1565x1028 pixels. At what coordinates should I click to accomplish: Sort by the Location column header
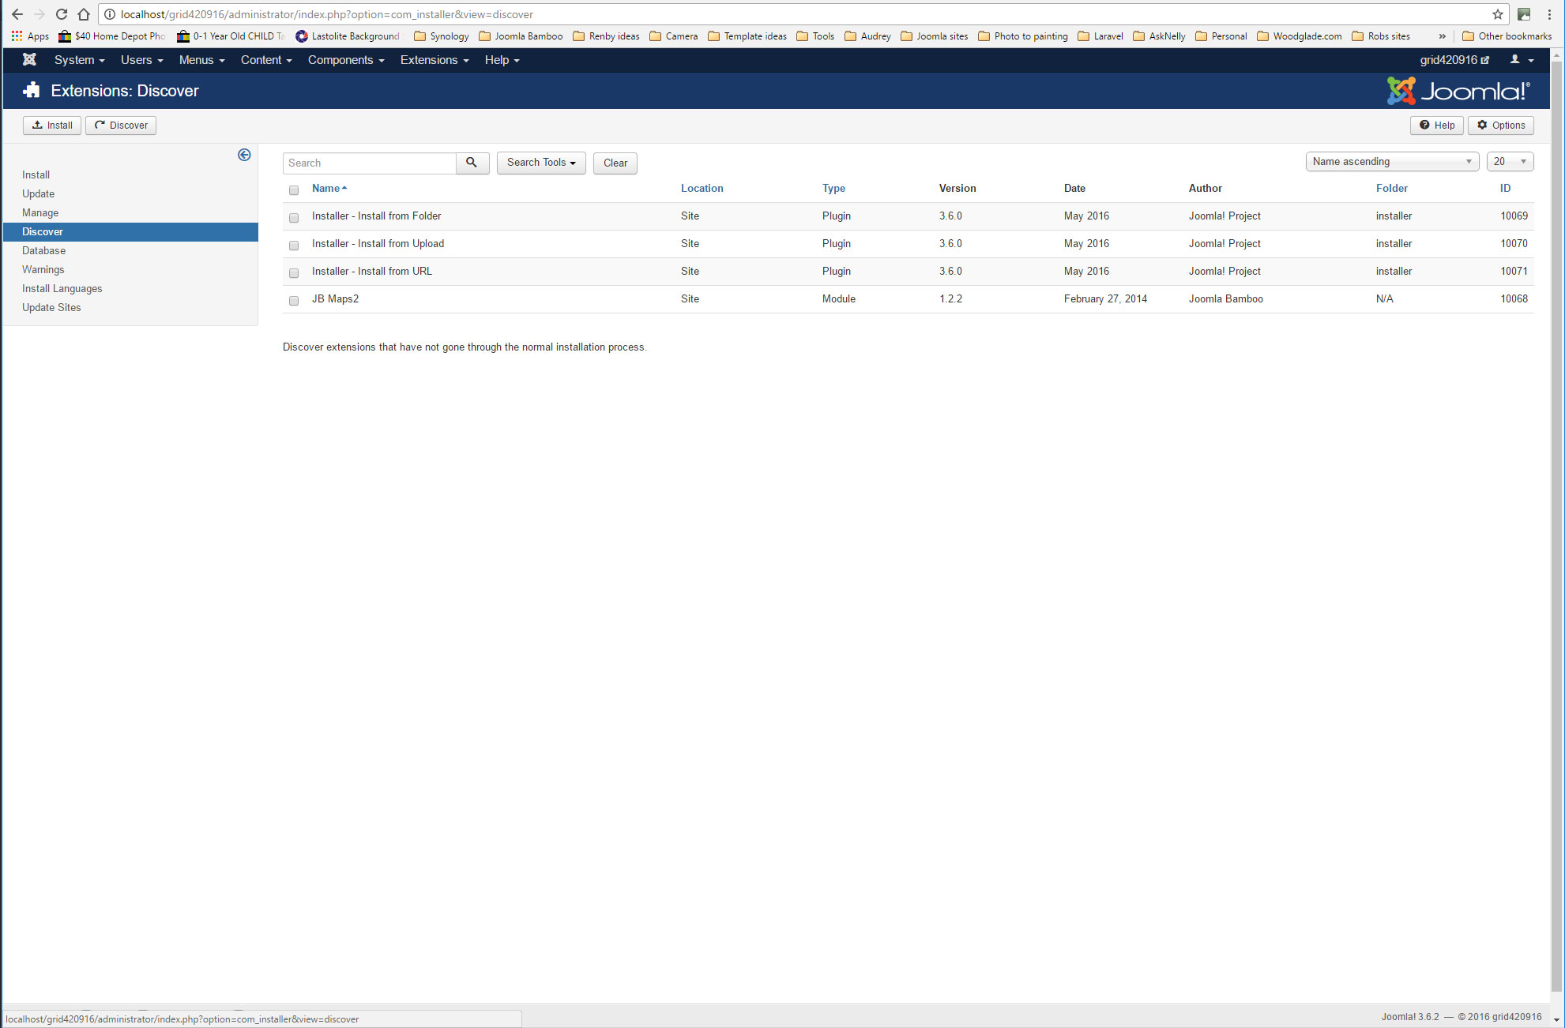pos(702,188)
